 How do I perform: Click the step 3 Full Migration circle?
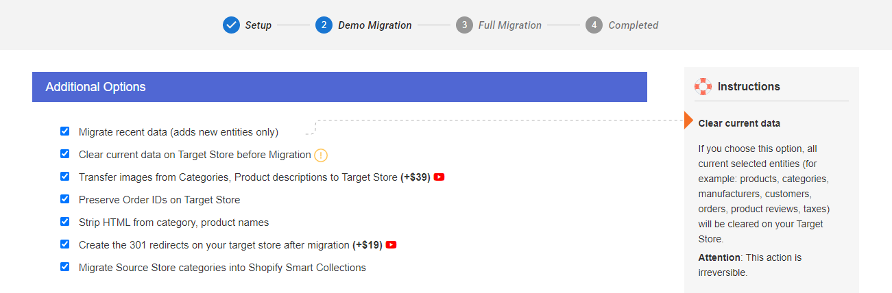tap(464, 25)
